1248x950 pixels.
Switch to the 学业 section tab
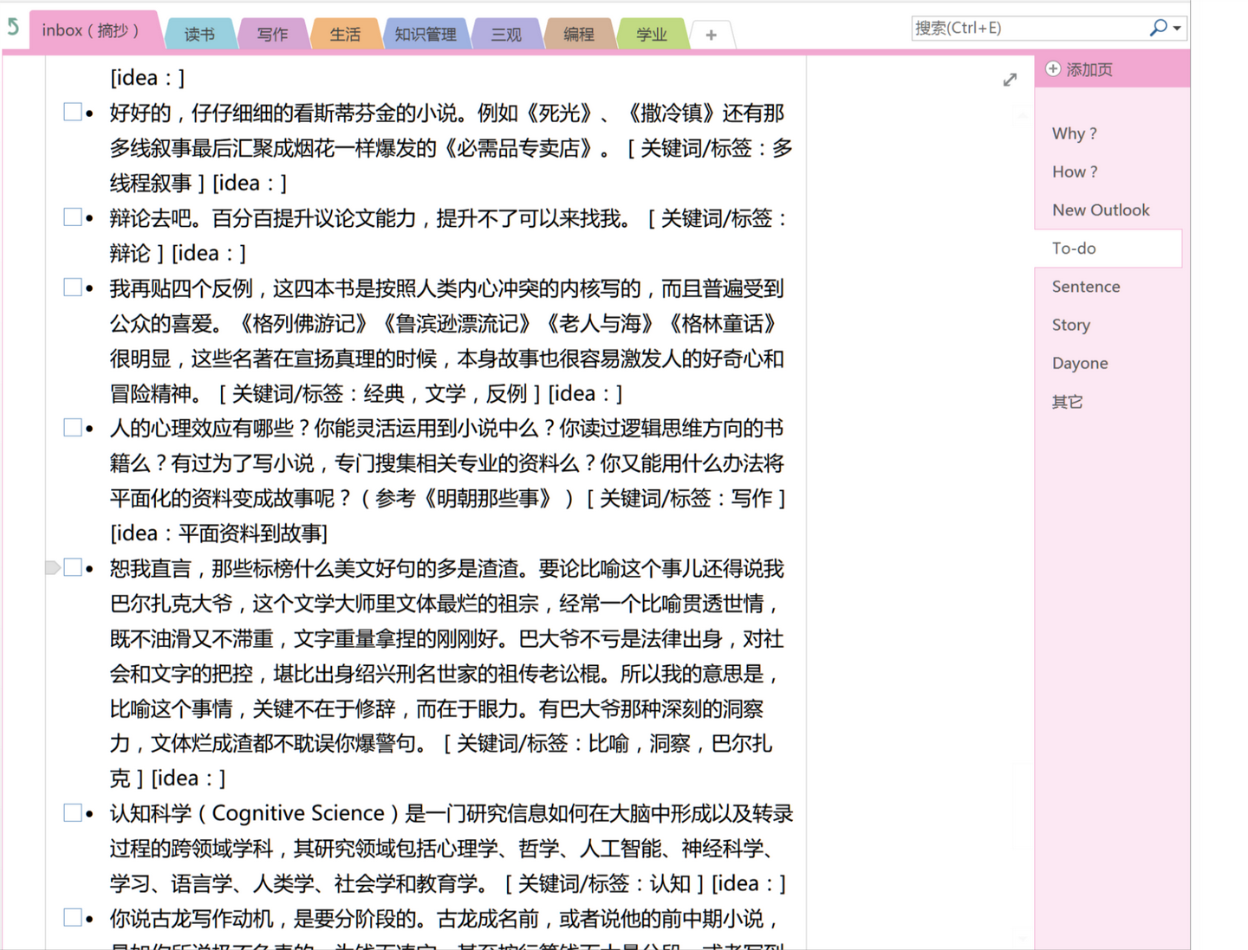(x=652, y=35)
